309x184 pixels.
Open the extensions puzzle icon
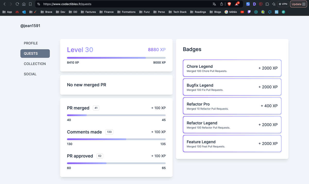[267, 4]
